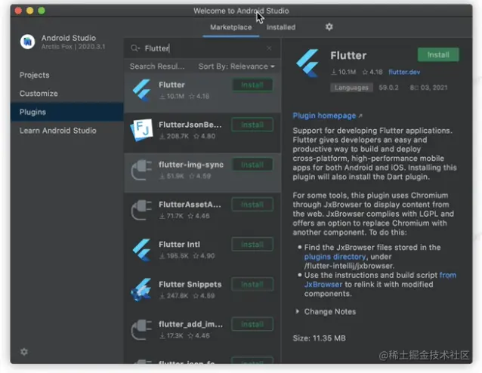This screenshot has width=482, height=373.
Task: Select the FlutterJsonBe... row title
Action: 190,125
